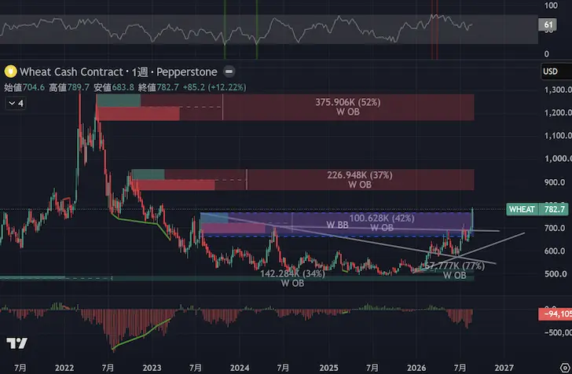Click the 1週 interval label in the title
Screen dimensions: 572x374
pyautogui.click(x=140, y=71)
